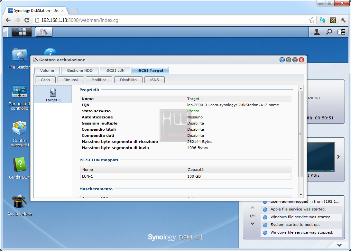The image size is (351, 251).
Task: Click the iSNS button
Action: (154, 80)
